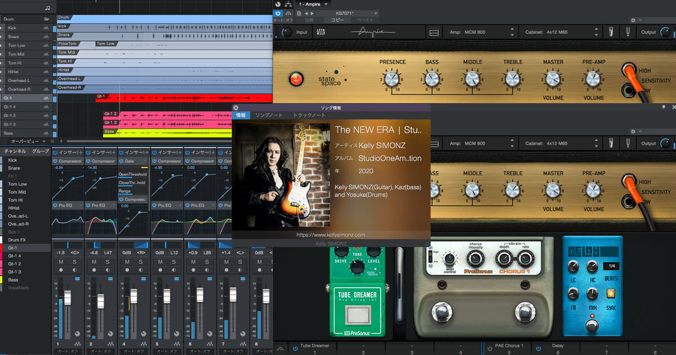The image size is (676, 355).
Task: Toggle the Ampire plugin activate power button
Action: (278, 12)
